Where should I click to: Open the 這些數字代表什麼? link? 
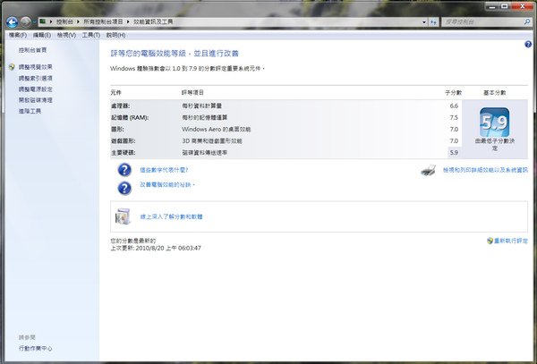click(164, 170)
